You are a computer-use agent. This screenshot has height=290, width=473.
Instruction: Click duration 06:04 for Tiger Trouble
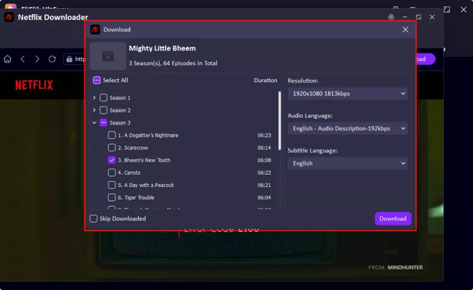point(264,198)
